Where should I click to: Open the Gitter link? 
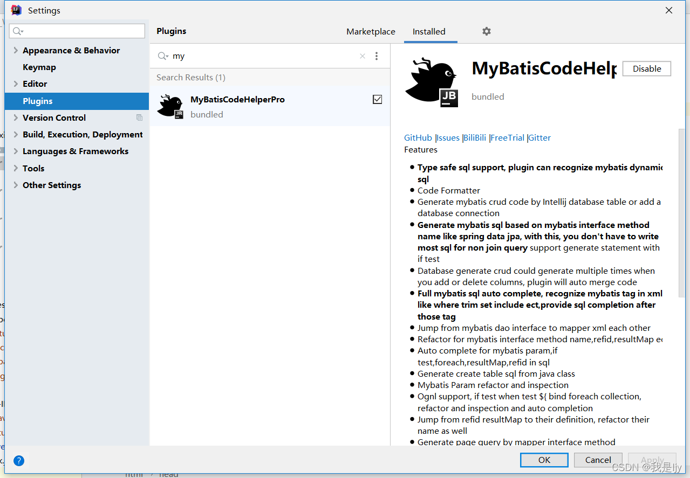(x=539, y=137)
